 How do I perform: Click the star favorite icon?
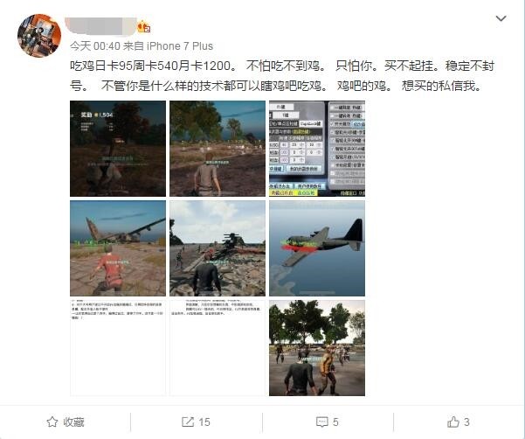52,422
